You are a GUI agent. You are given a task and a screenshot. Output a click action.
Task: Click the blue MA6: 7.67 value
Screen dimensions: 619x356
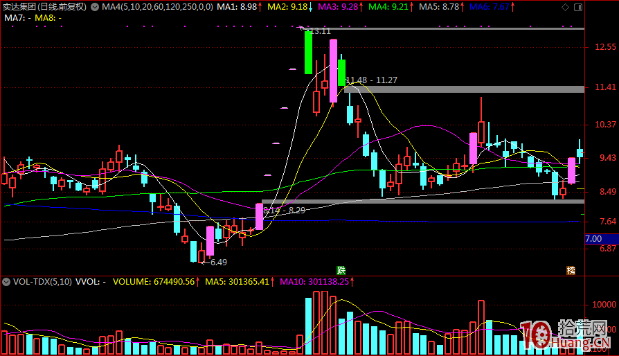(490, 7)
